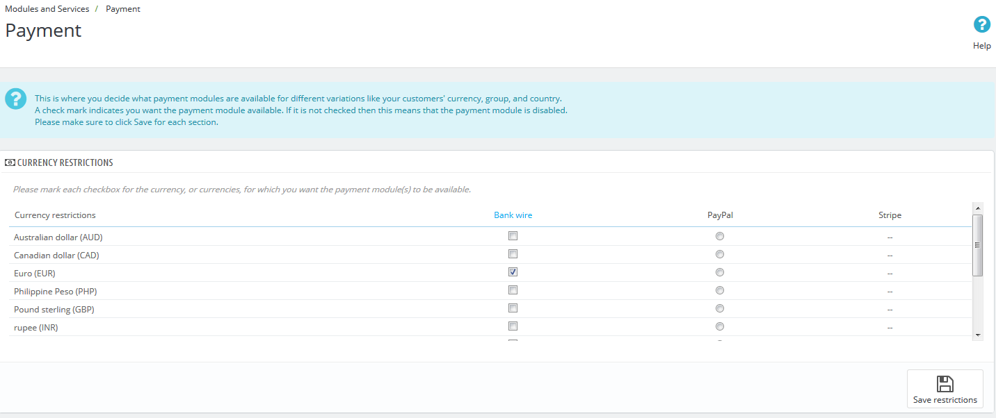Enable Bank wire for Australian dollar
Image resolution: width=996 pixels, height=418 pixels.
(513, 236)
